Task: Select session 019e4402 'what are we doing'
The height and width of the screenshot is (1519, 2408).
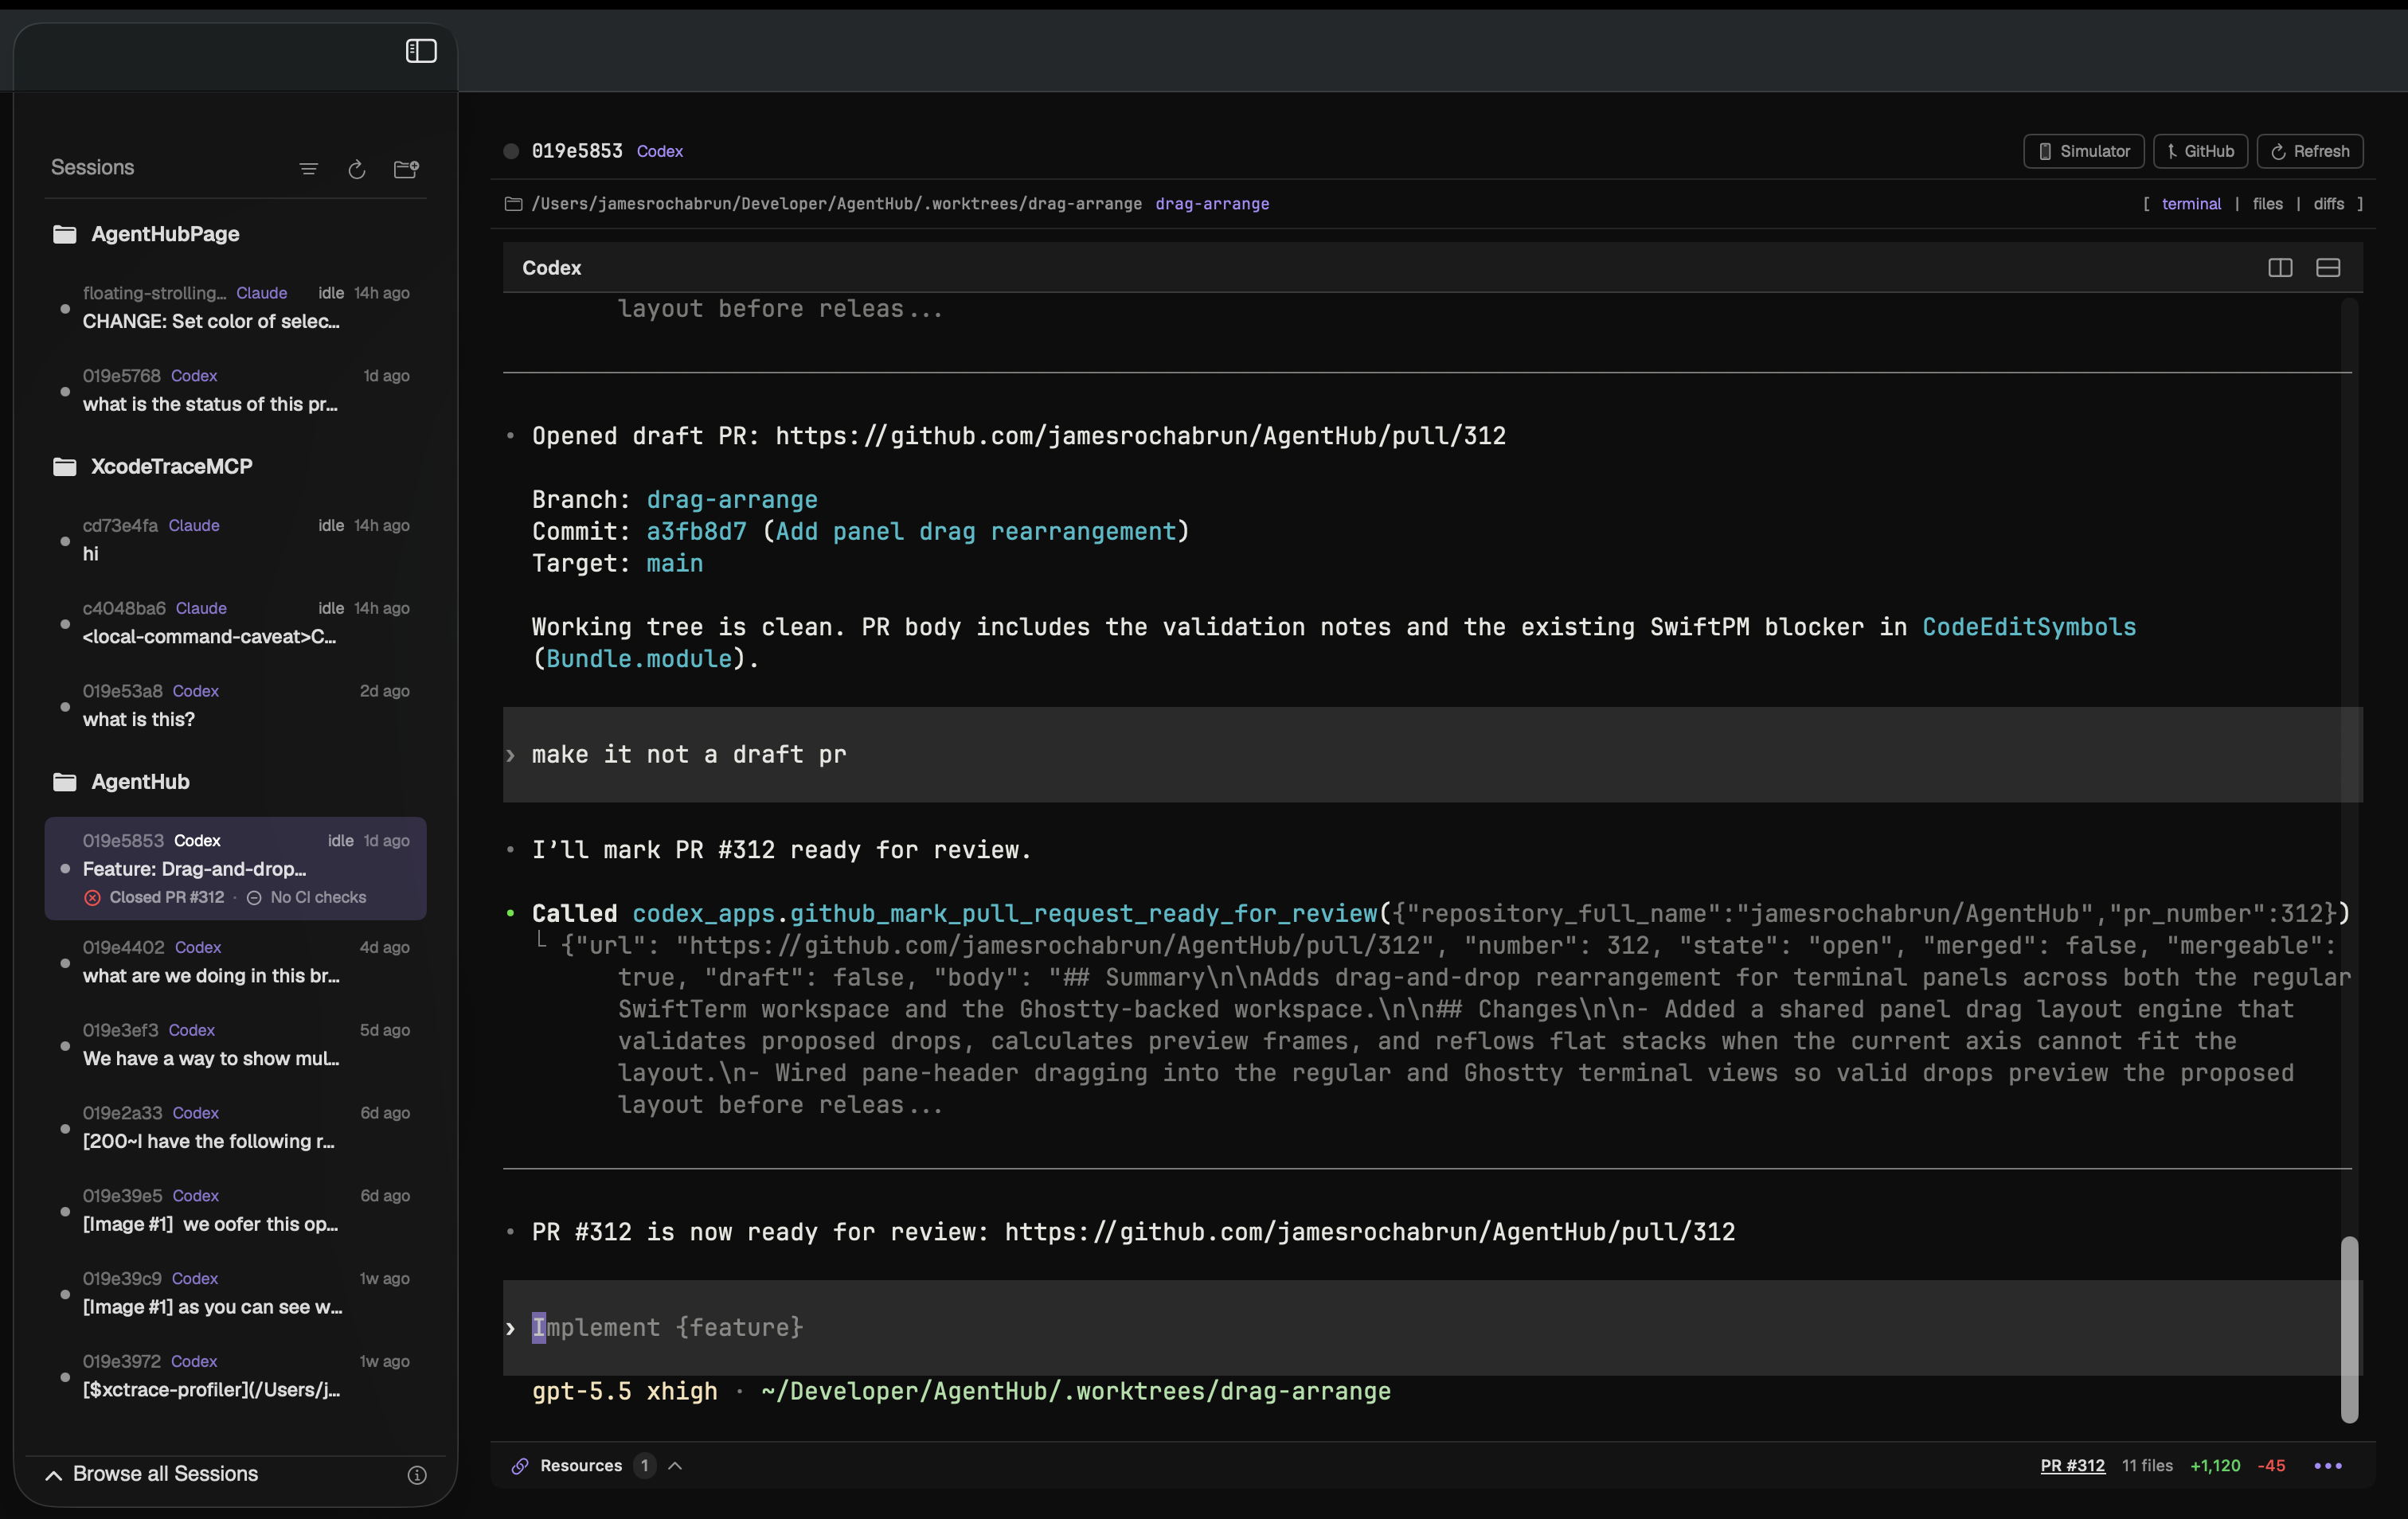Action: [236, 962]
